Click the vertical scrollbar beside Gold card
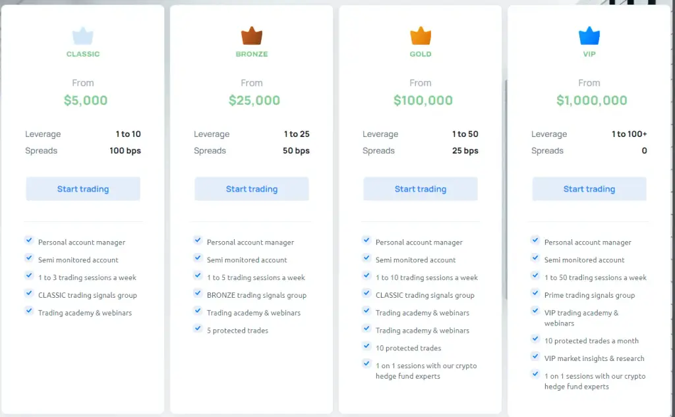The height and width of the screenshot is (417, 675). pyautogui.click(x=506, y=189)
